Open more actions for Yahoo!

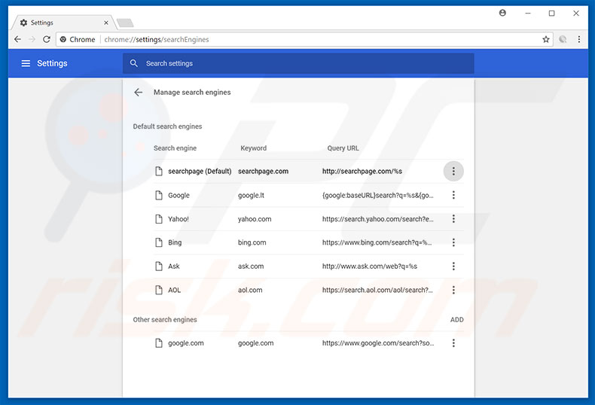click(453, 219)
